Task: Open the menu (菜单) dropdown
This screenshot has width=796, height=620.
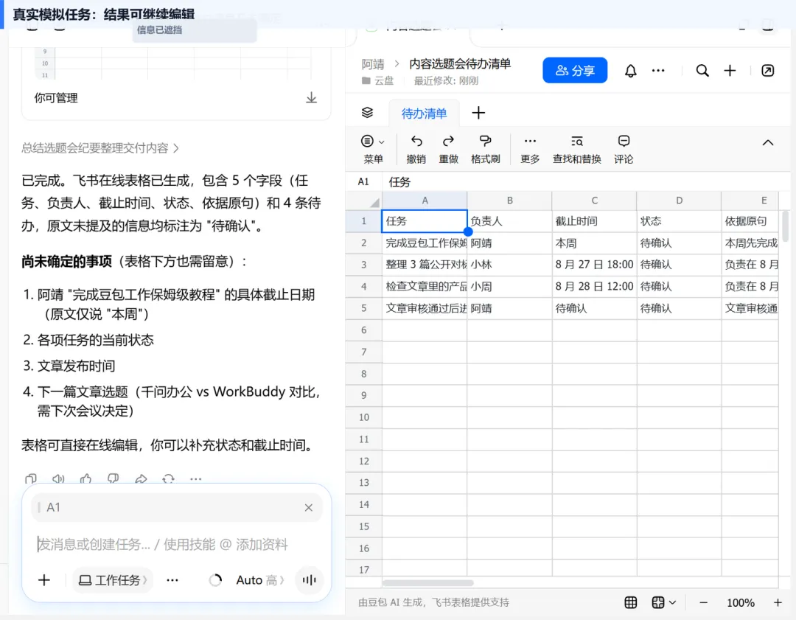Action: [373, 150]
